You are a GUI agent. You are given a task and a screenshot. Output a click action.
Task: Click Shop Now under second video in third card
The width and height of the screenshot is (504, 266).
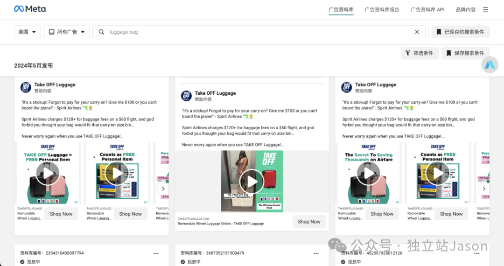click(x=451, y=214)
